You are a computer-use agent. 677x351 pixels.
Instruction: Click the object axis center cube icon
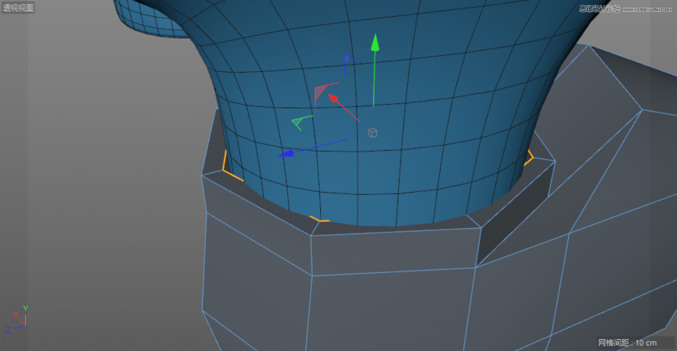tap(372, 132)
